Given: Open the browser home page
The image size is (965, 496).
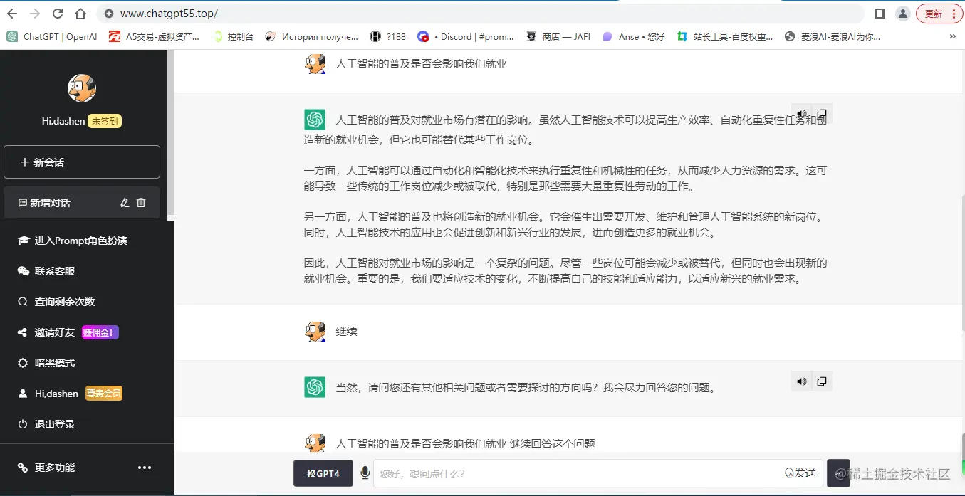Looking at the screenshot, I should tap(80, 14).
